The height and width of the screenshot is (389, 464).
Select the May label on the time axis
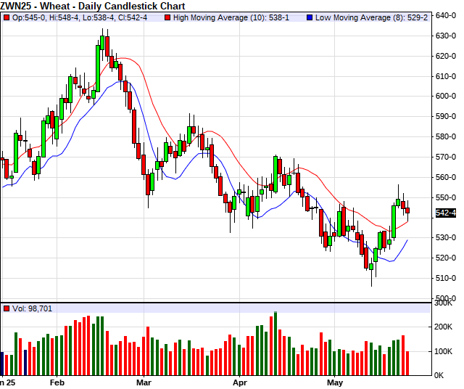pos(334,382)
